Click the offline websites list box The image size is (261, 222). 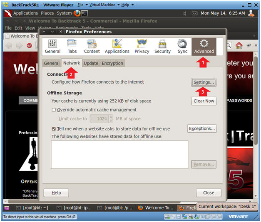(119, 155)
